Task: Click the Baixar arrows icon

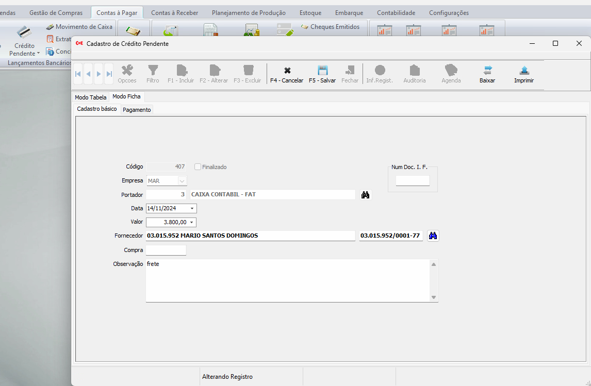Action: pyautogui.click(x=487, y=71)
